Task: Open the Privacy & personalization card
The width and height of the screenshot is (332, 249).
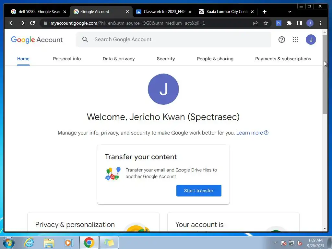Action: coord(93,222)
